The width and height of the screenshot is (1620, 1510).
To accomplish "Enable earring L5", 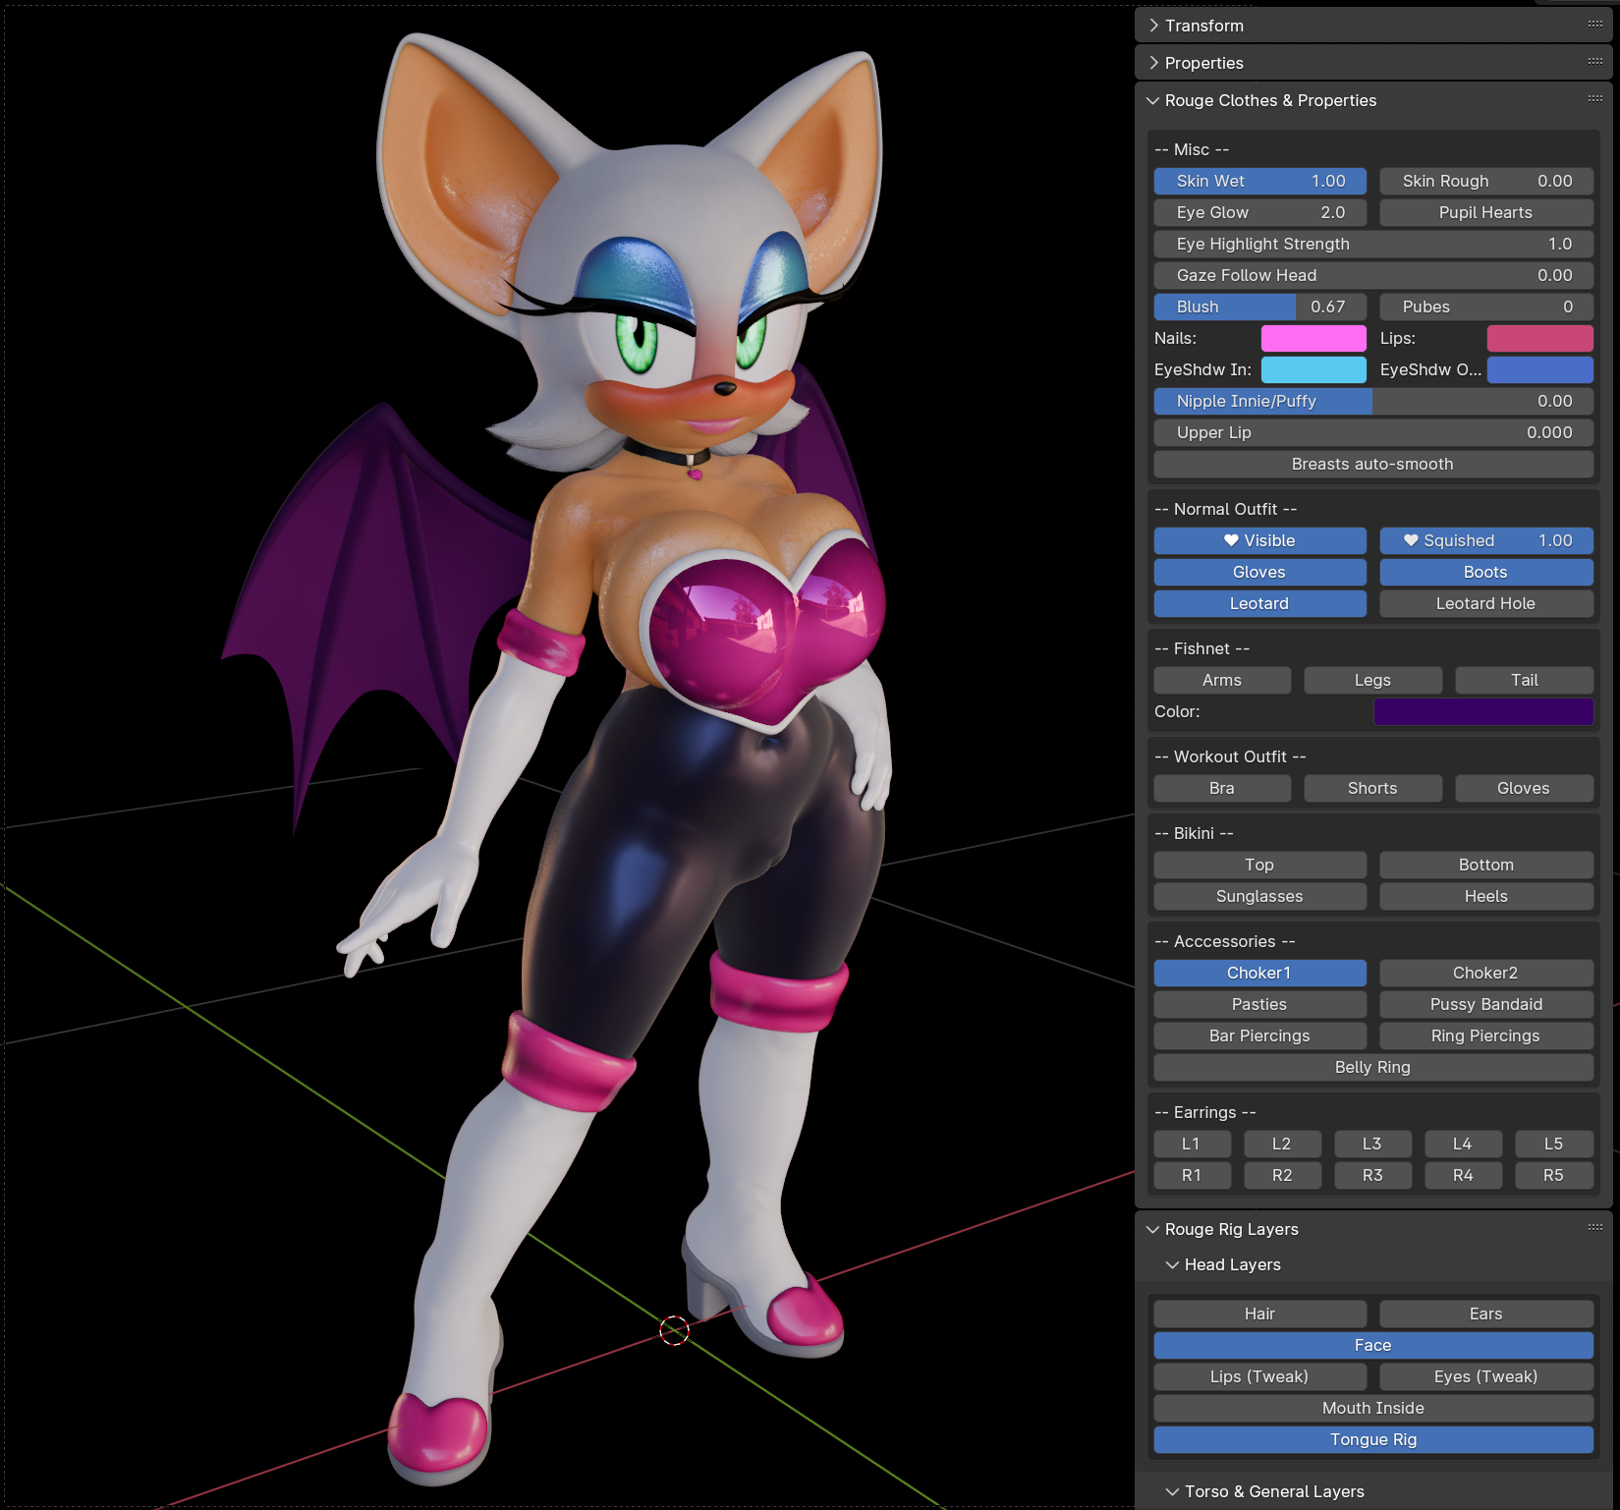I will (x=1554, y=1144).
